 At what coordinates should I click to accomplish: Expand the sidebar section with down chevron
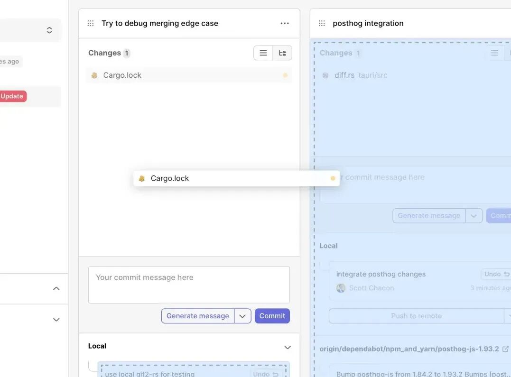click(x=56, y=320)
